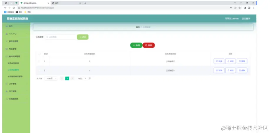The image size is (270, 133).
Task: Toggle the select-all checkbox in the table header
Action: (39, 54)
